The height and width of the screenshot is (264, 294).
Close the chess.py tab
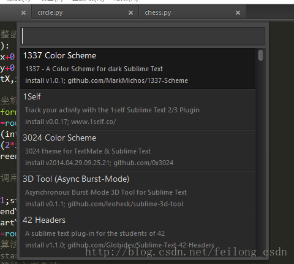coord(238,13)
